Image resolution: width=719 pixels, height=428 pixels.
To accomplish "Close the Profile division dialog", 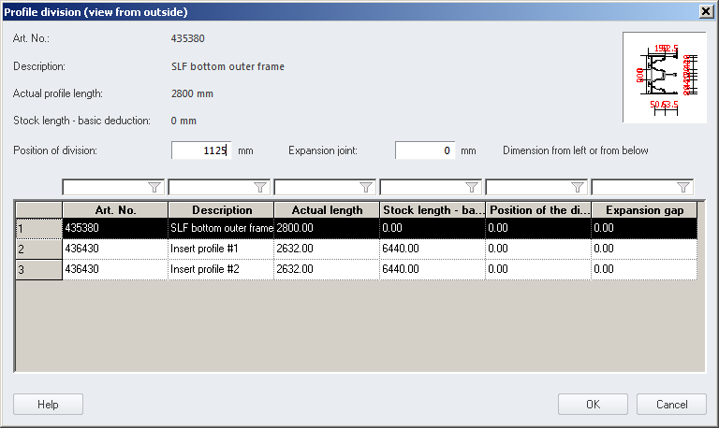I will (707, 11).
